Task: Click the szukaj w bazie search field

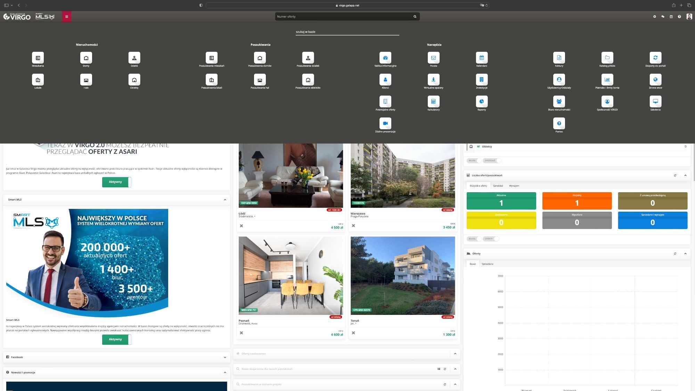Action: pyautogui.click(x=347, y=32)
